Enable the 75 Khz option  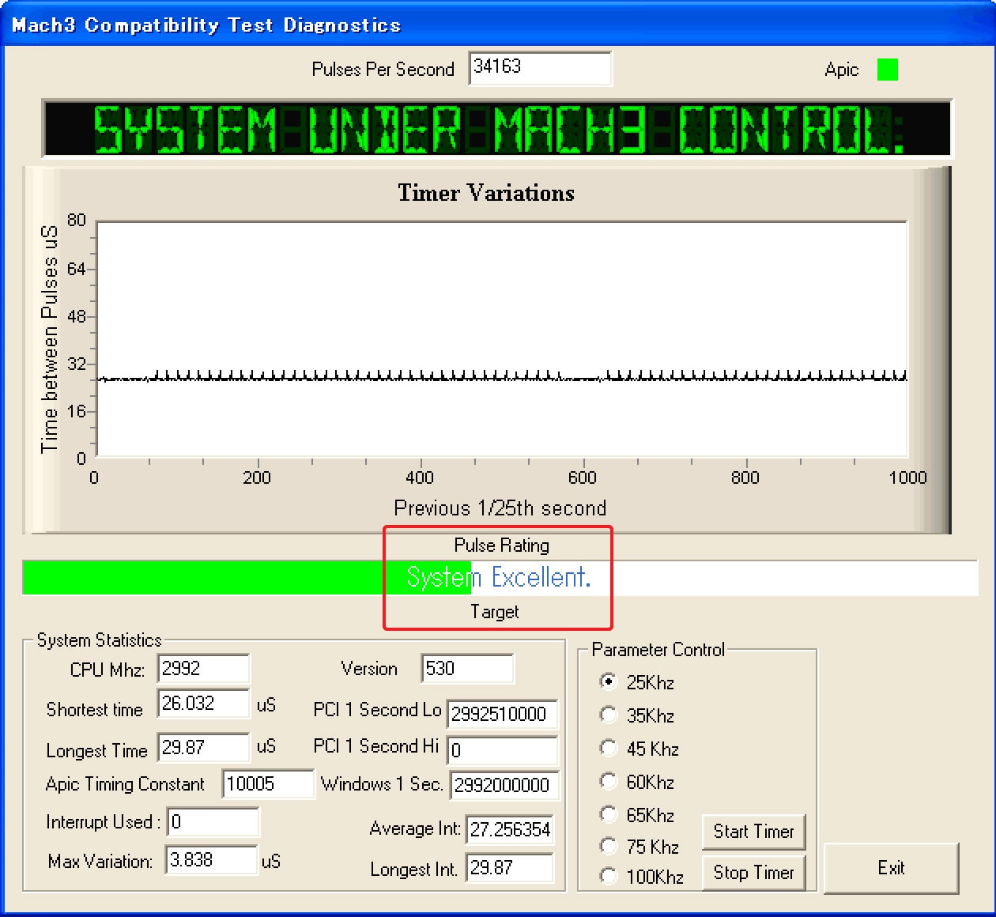[x=608, y=846]
